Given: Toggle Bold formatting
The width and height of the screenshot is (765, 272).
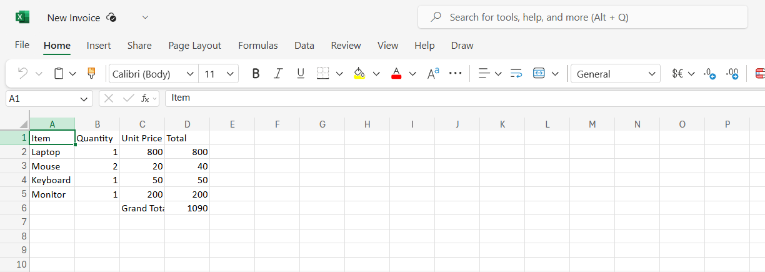Looking at the screenshot, I should tap(256, 74).
